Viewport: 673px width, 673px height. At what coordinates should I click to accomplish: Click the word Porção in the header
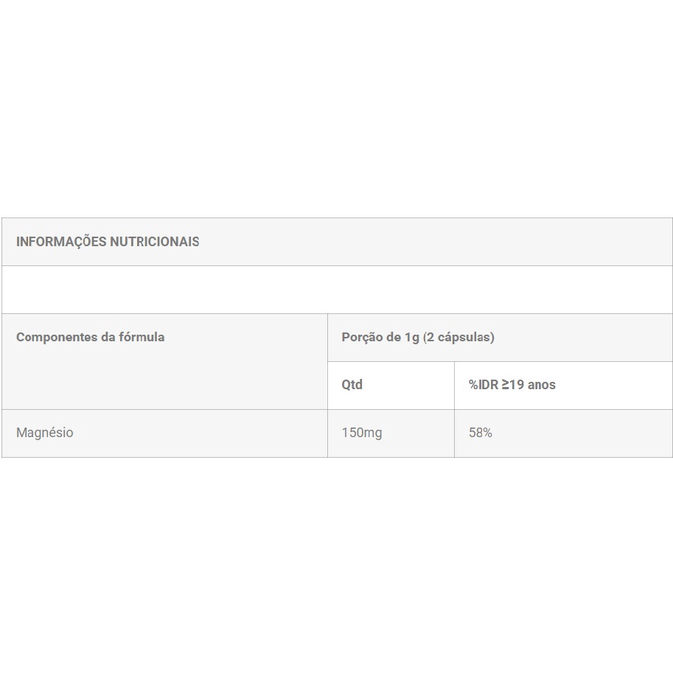coord(362,338)
